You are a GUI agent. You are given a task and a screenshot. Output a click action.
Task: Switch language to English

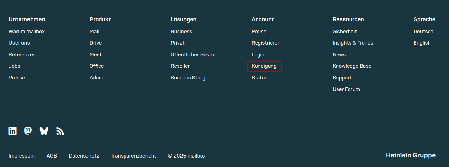[422, 43]
